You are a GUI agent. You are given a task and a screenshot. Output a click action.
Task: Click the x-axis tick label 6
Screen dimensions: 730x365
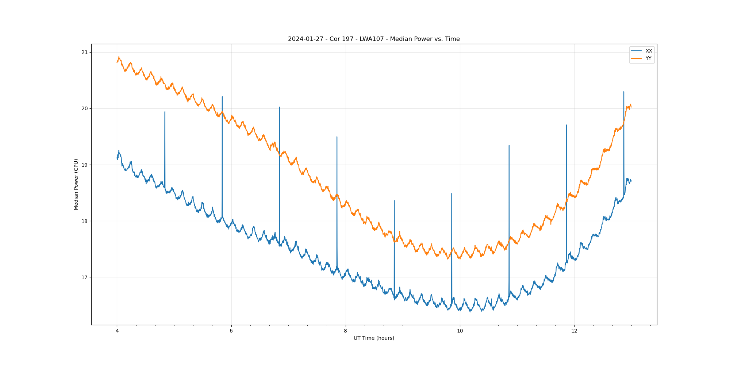[231, 331]
